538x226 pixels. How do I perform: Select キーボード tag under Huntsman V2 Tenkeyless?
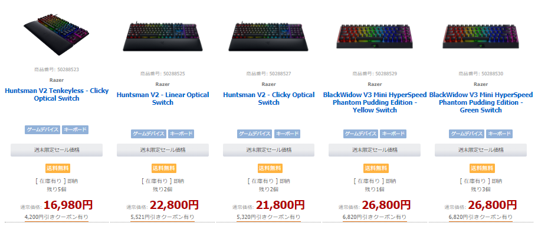pos(75,130)
